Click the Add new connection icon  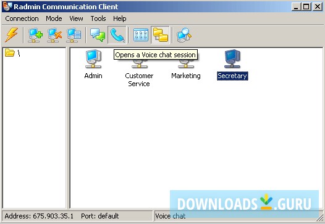[35, 35]
